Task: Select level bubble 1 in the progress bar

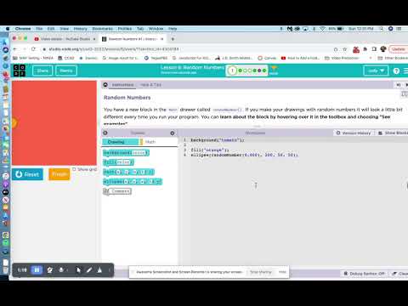Action: pyautogui.click(x=232, y=71)
